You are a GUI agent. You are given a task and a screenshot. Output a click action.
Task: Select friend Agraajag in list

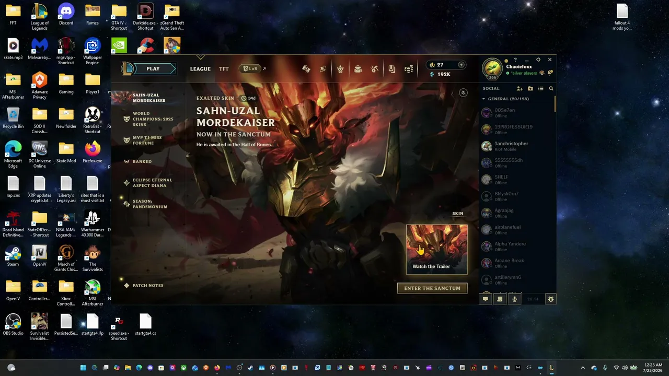[516, 213]
